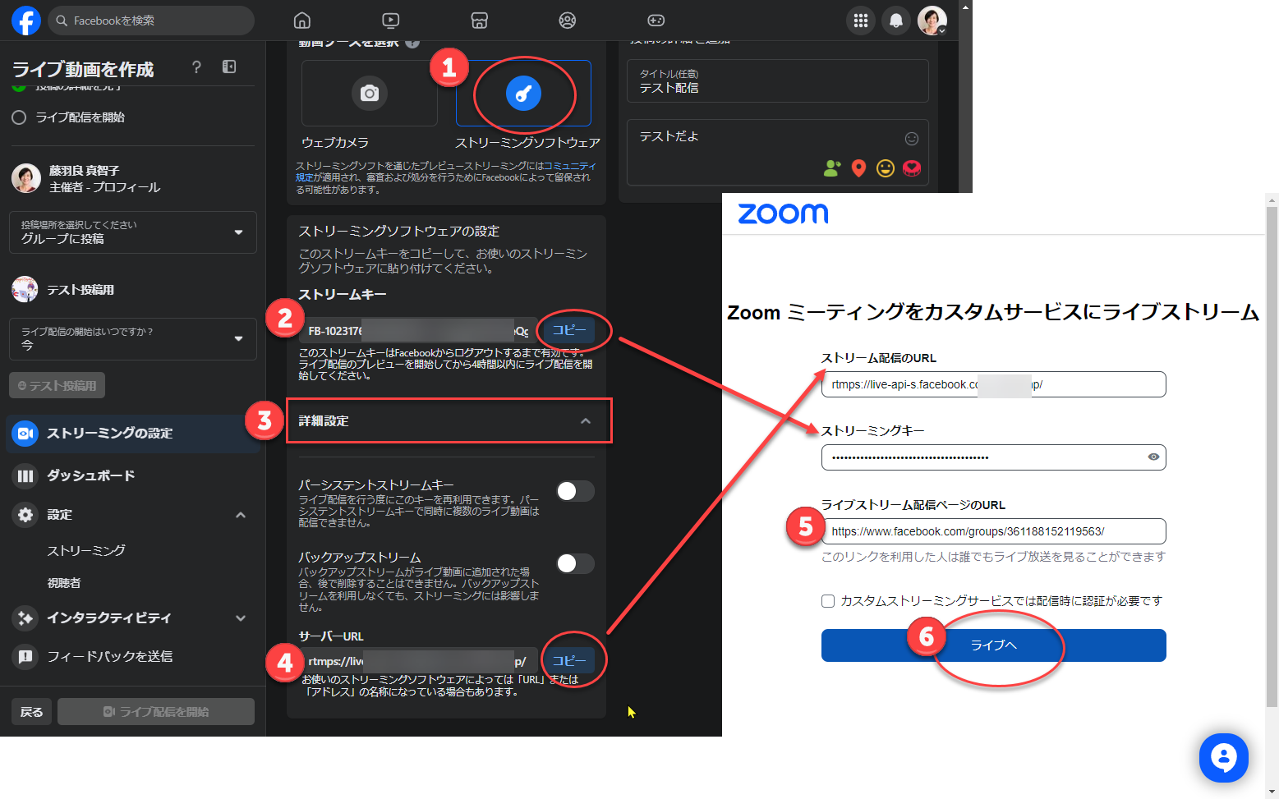This screenshot has height=799, width=1279.
Task: Open the emoji picker in description box
Action: click(x=912, y=139)
